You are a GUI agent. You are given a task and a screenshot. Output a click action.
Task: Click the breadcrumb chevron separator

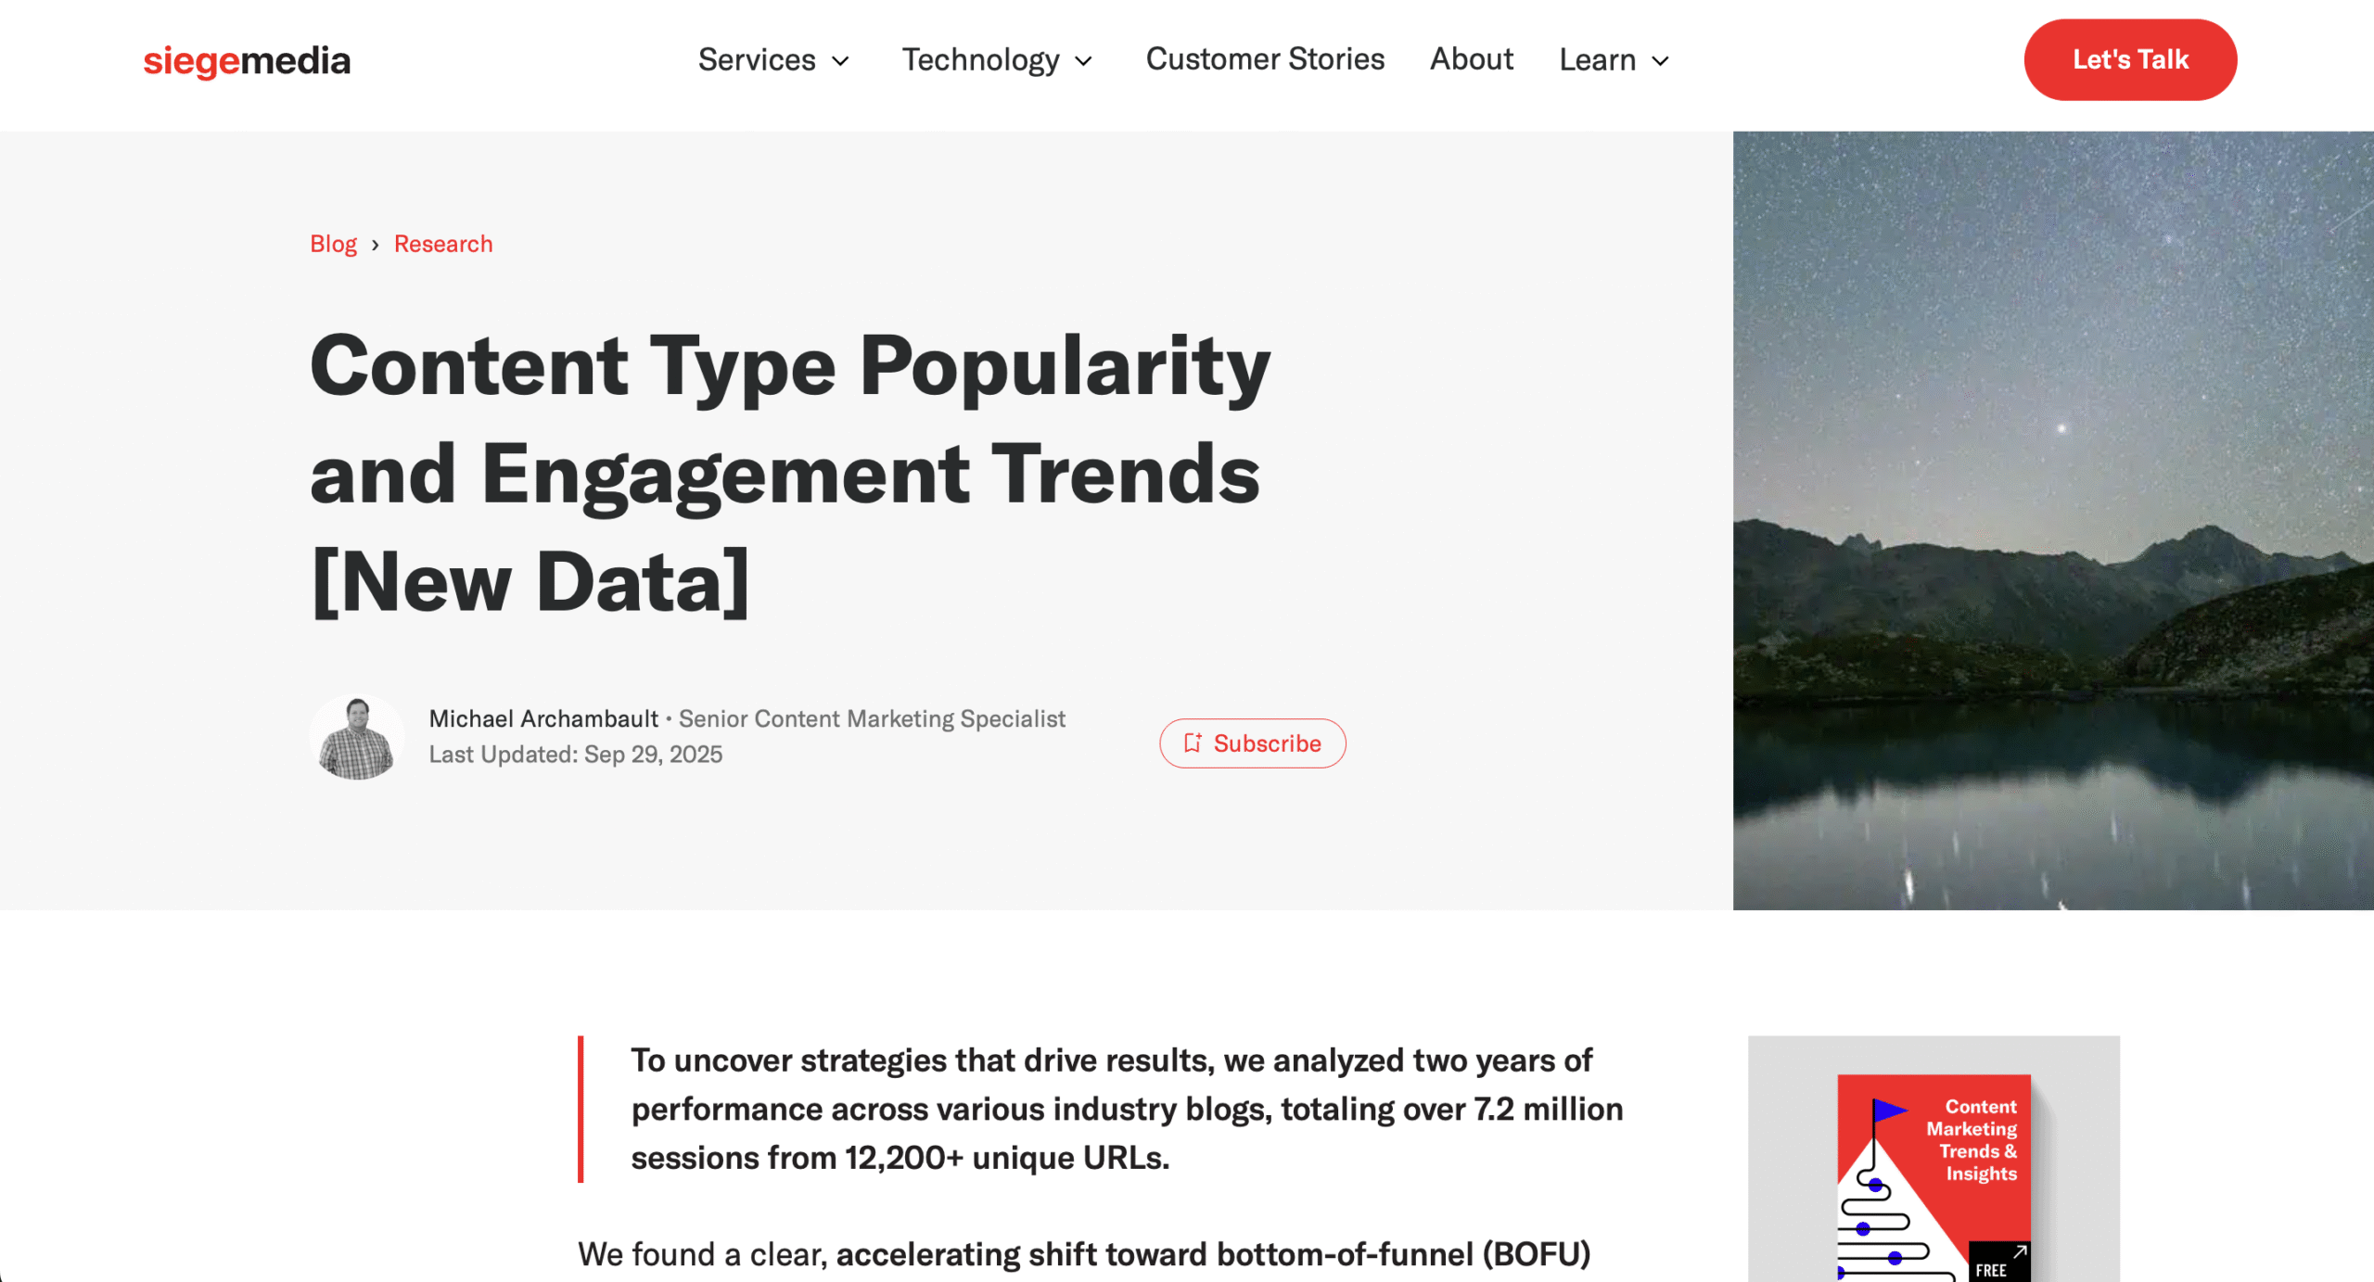pyautogui.click(x=375, y=245)
